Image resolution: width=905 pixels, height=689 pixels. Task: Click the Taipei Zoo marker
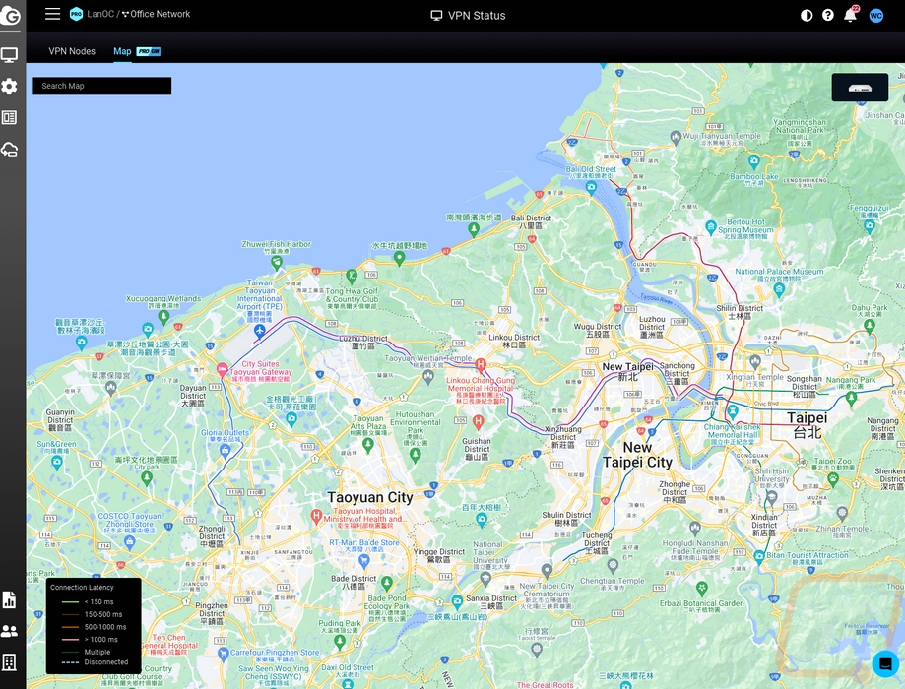click(x=832, y=478)
